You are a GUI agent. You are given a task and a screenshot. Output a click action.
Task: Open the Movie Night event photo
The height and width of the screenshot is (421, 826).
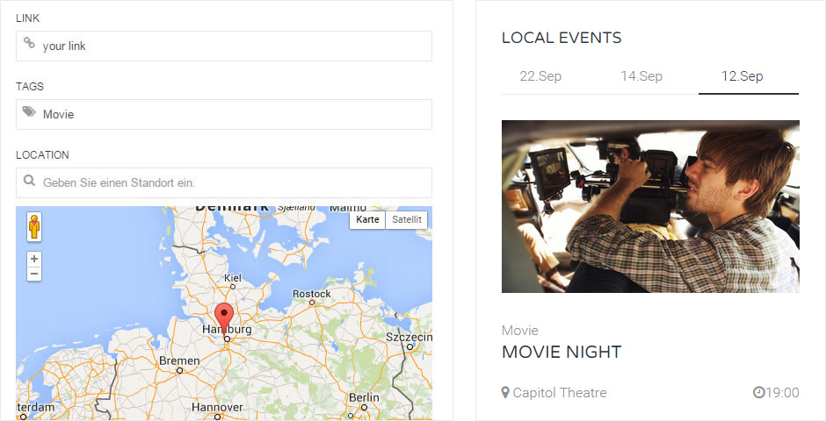click(x=650, y=207)
